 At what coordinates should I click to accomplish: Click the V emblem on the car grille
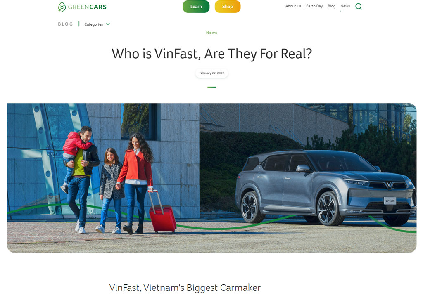coord(388,184)
